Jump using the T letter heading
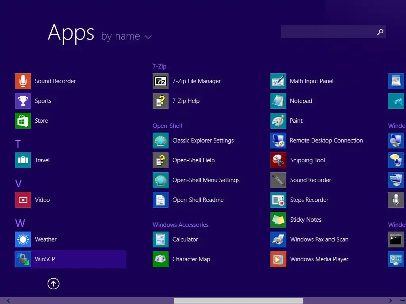 (18, 144)
